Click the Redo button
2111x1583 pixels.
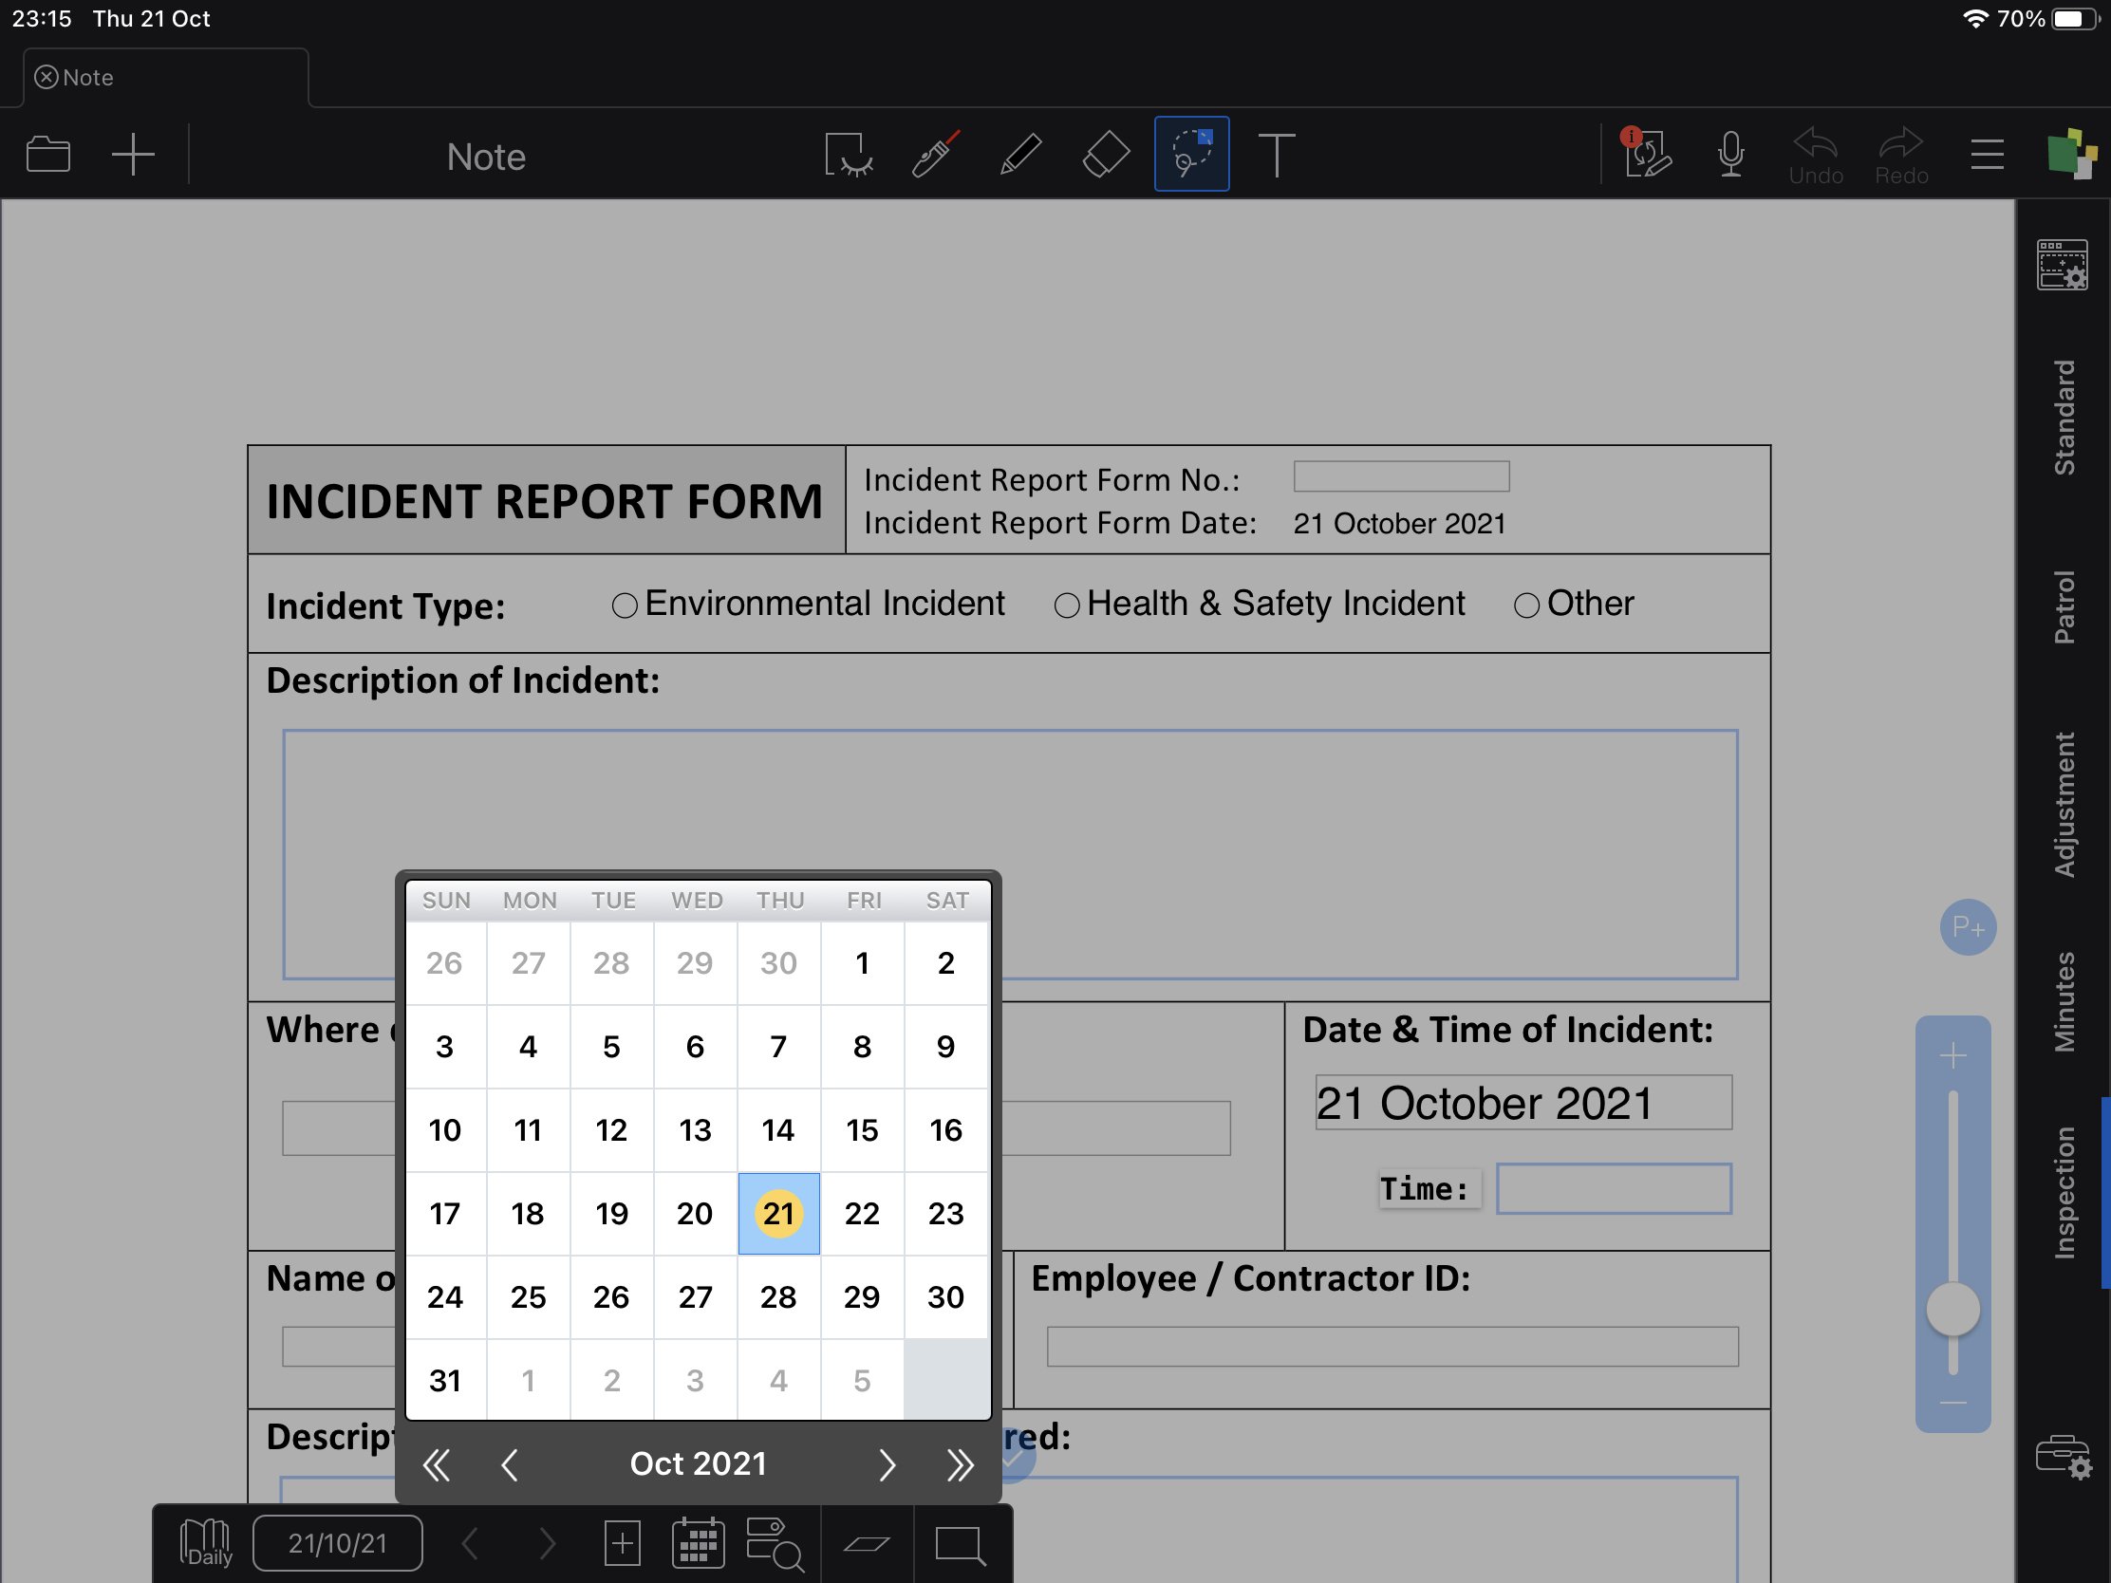(1901, 157)
